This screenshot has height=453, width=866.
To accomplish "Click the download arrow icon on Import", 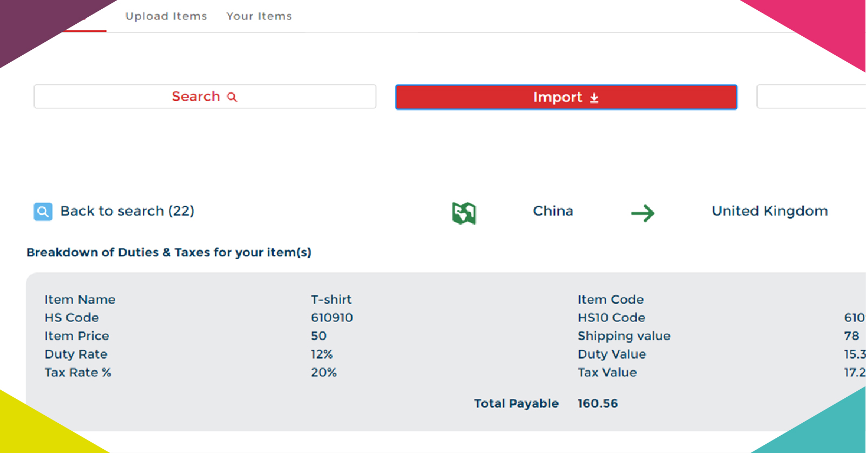I will point(594,97).
